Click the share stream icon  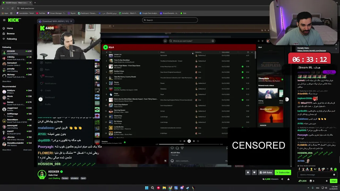pyautogui.click(x=282, y=179)
